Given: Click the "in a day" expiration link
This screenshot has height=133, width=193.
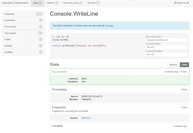Looking at the screenshot, I should (109, 26).
